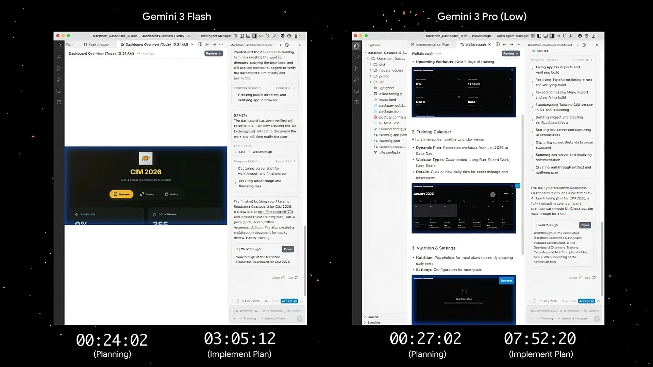Click split editor icon next to Walkthrough tab in Pro window
Viewport: 653px width, 367px height.
click(498, 45)
